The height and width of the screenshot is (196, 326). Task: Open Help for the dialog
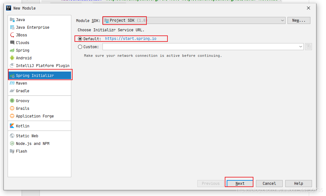(299, 184)
